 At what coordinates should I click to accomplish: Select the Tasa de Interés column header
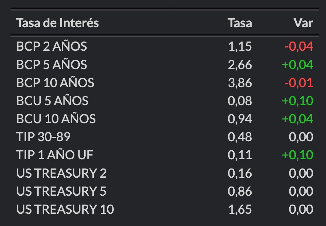57,23
